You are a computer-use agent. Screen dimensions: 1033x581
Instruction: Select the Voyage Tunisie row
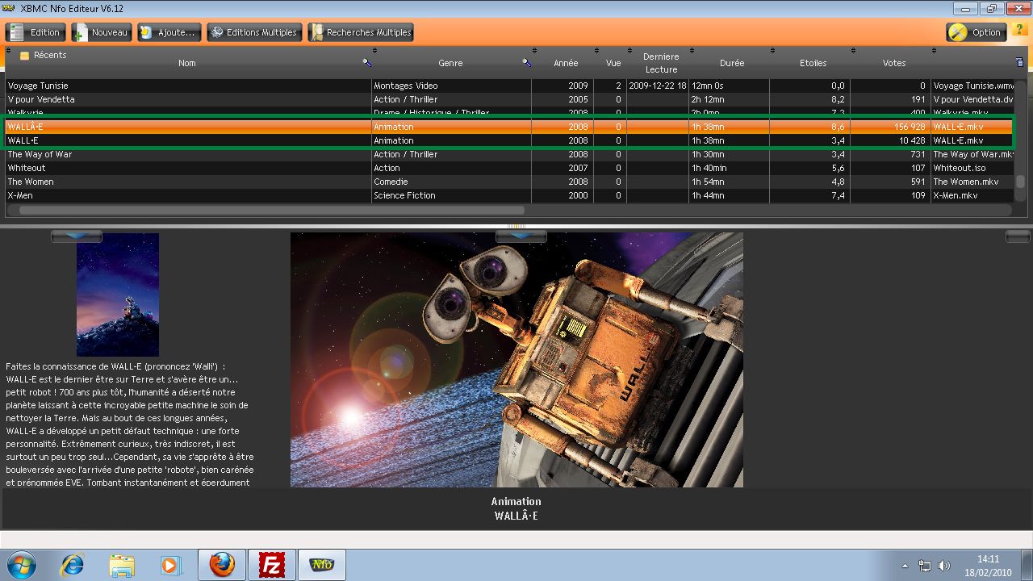point(510,86)
